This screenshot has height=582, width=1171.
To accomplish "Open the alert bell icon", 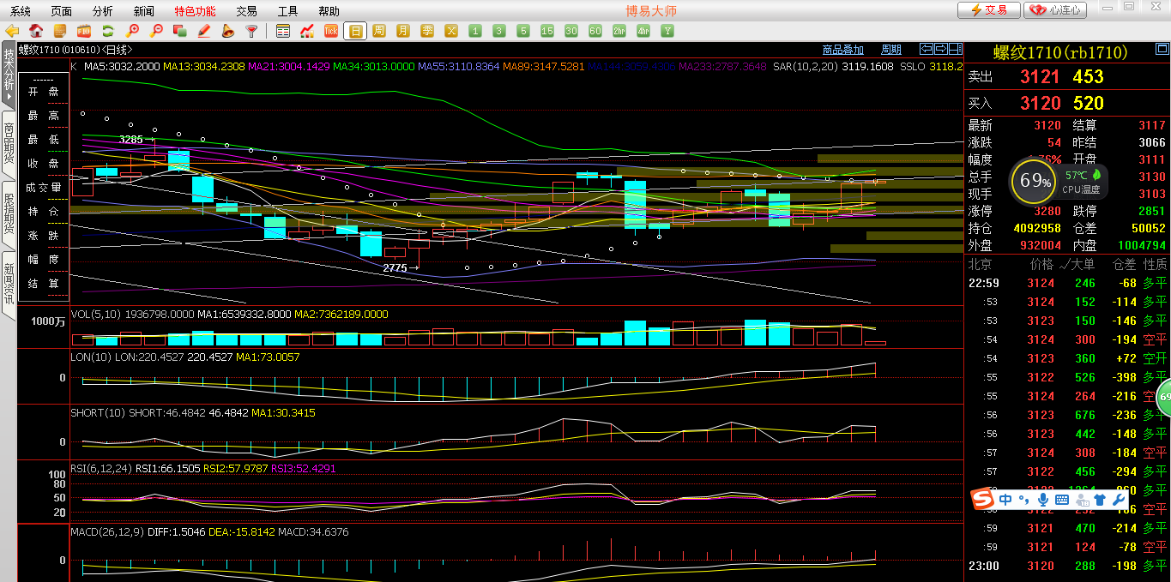I will pos(228,31).
